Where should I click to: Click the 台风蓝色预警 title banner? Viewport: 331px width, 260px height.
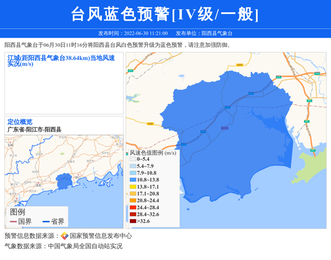pyautogui.click(x=165, y=14)
